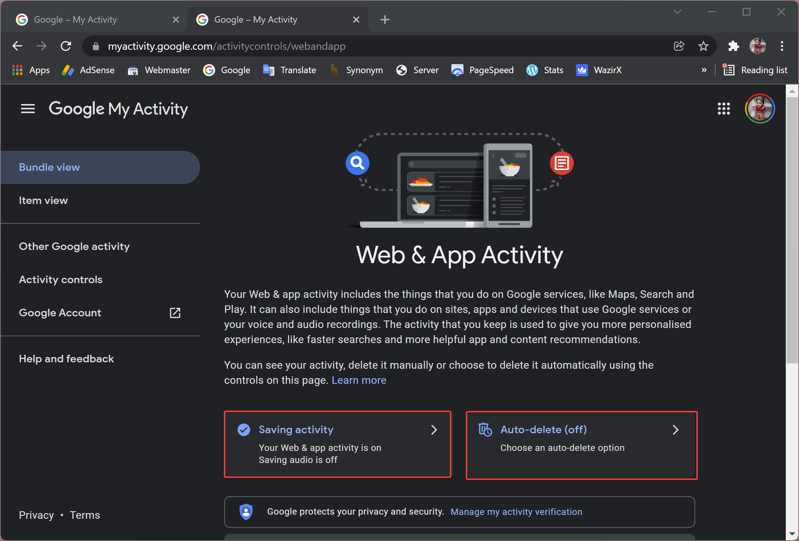Open Chrome profile avatar in toolbar

(757, 46)
